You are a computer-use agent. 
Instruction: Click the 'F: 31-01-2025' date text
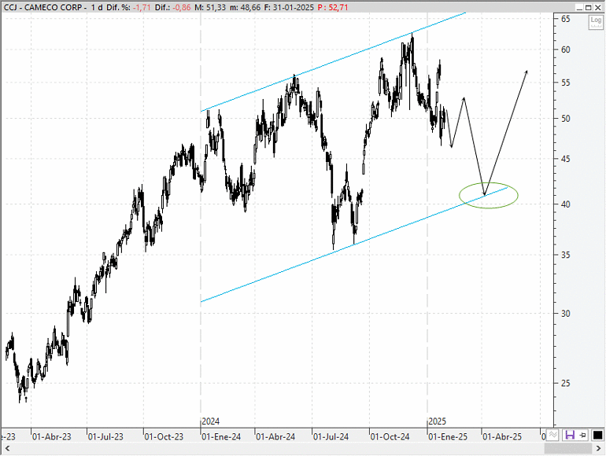point(289,7)
